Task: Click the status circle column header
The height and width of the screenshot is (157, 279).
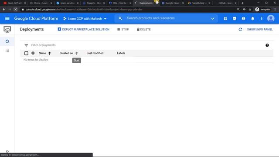Action: [x=33, y=53]
